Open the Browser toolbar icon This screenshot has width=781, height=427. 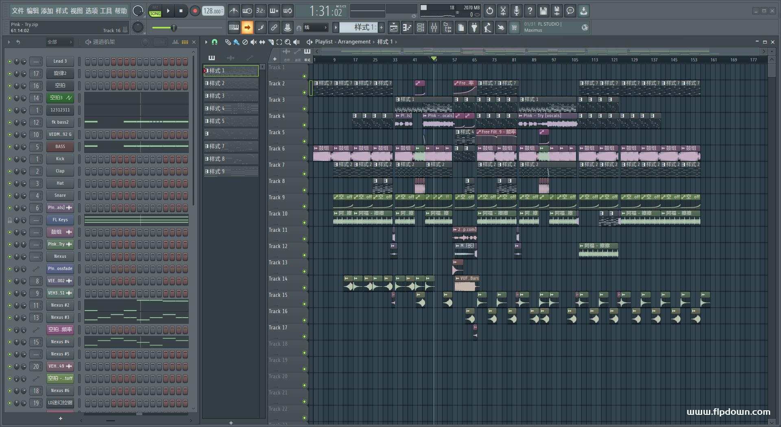click(447, 28)
